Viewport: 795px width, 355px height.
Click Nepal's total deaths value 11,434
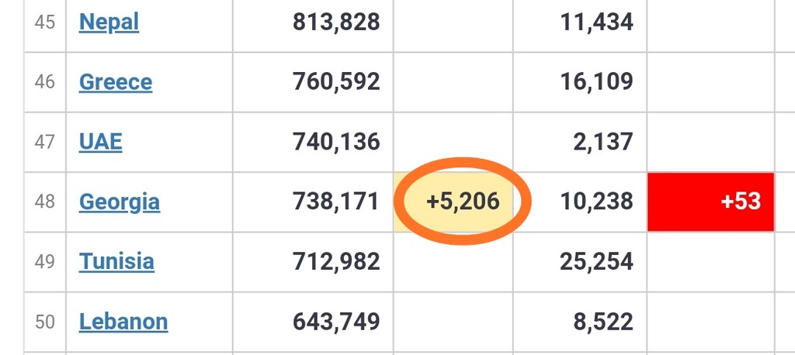pyautogui.click(x=596, y=22)
